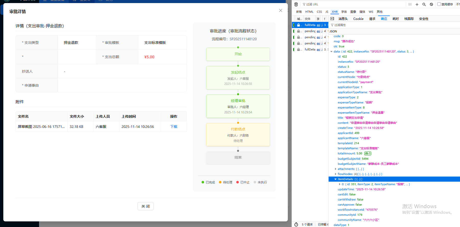
Task: Pause network recording in DevTools
Action: pos(410,4)
